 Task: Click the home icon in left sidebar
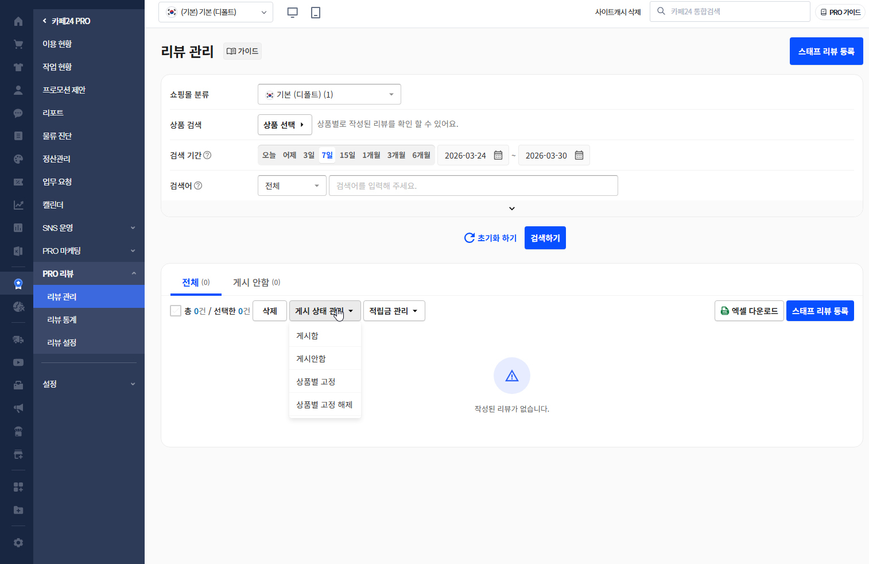(x=18, y=21)
